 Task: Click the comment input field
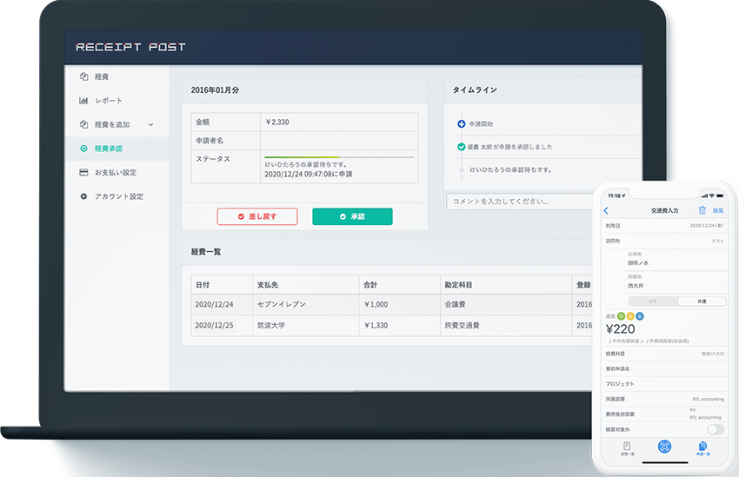click(x=513, y=202)
